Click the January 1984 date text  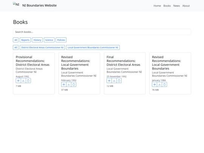159,80
